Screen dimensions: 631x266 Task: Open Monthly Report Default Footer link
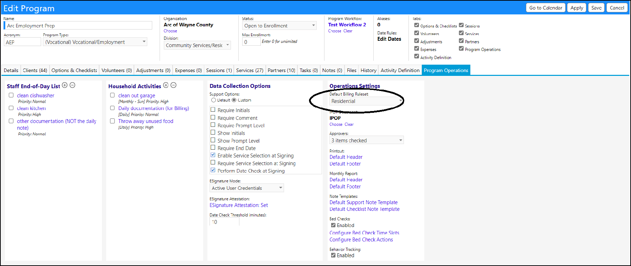345,187
